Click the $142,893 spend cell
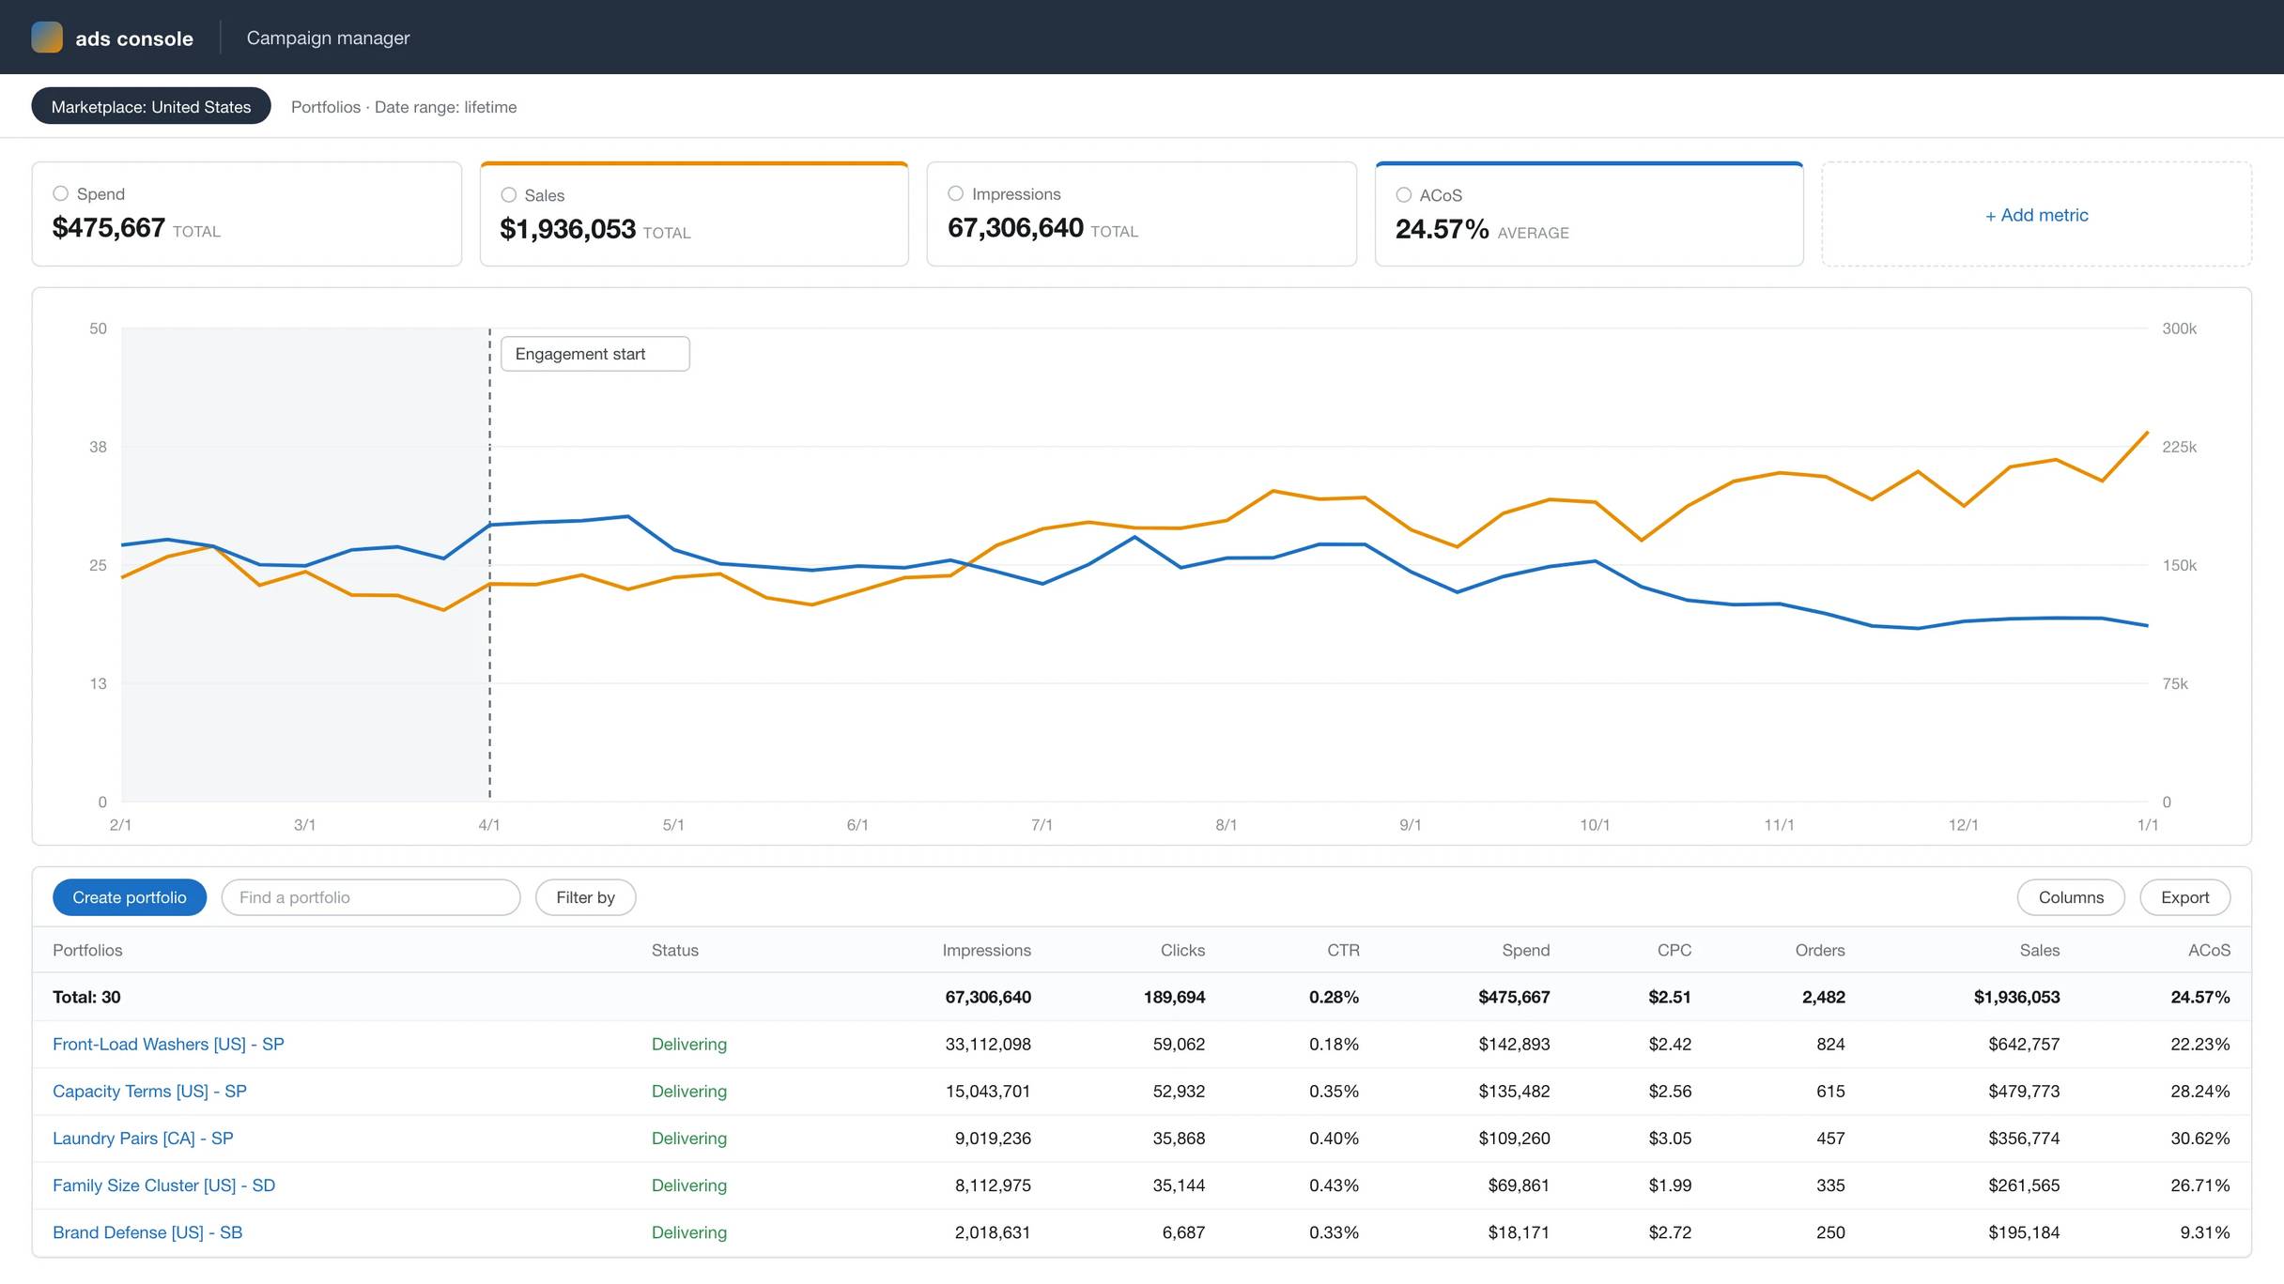 [1514, 1044]
